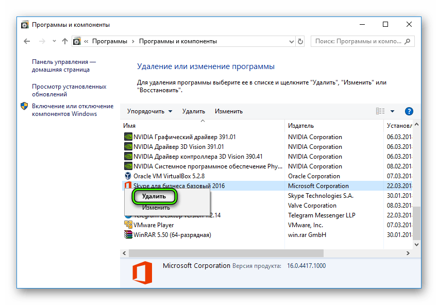
Task: Click the Oracle Corporation publisher cell
Action: coord(314,176)
